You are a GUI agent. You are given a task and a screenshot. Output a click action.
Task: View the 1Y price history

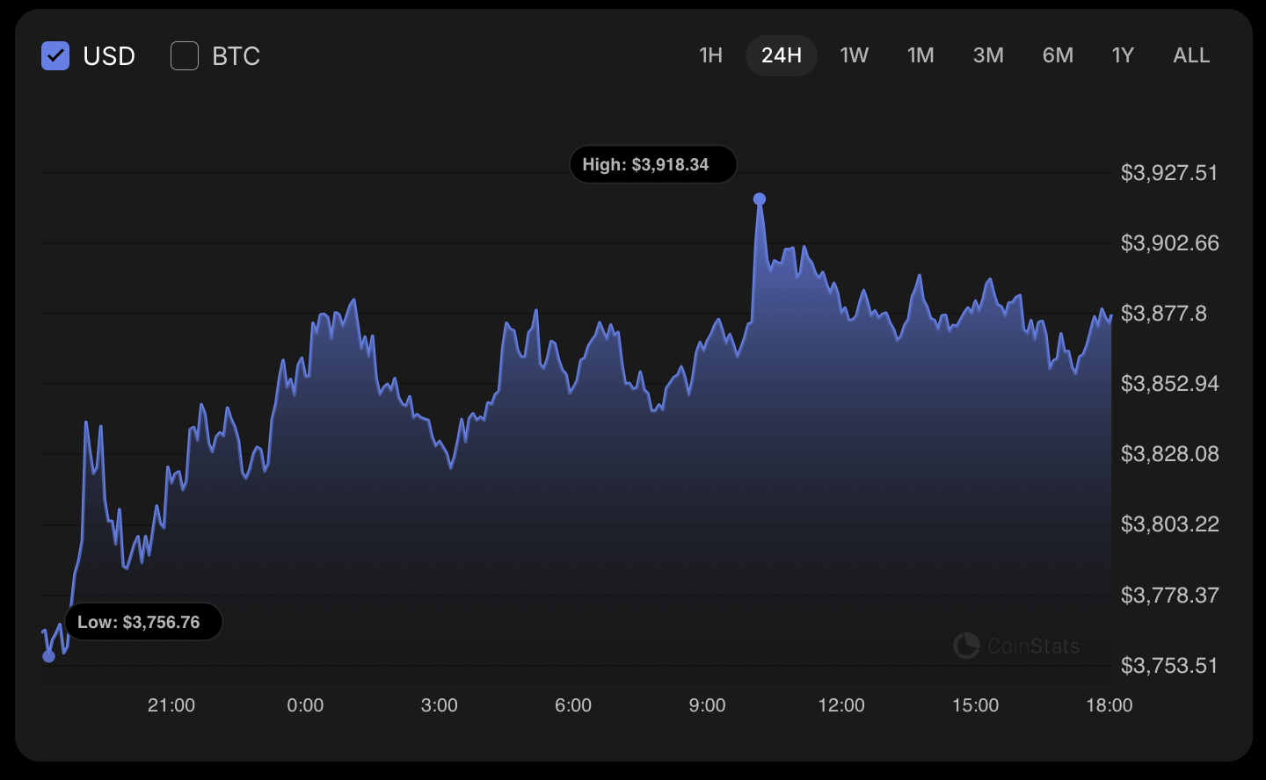(1123, 55)
